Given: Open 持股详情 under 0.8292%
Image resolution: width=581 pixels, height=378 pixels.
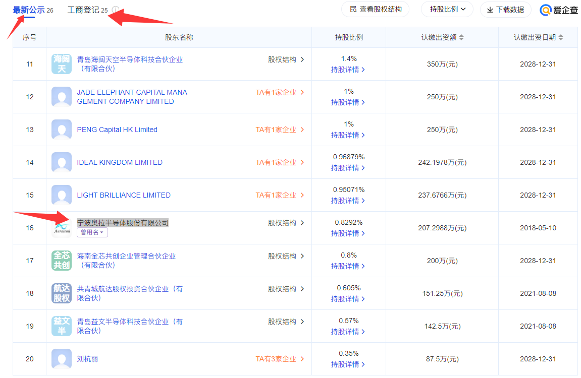Looking at the screenshot, I should (348, 233).
